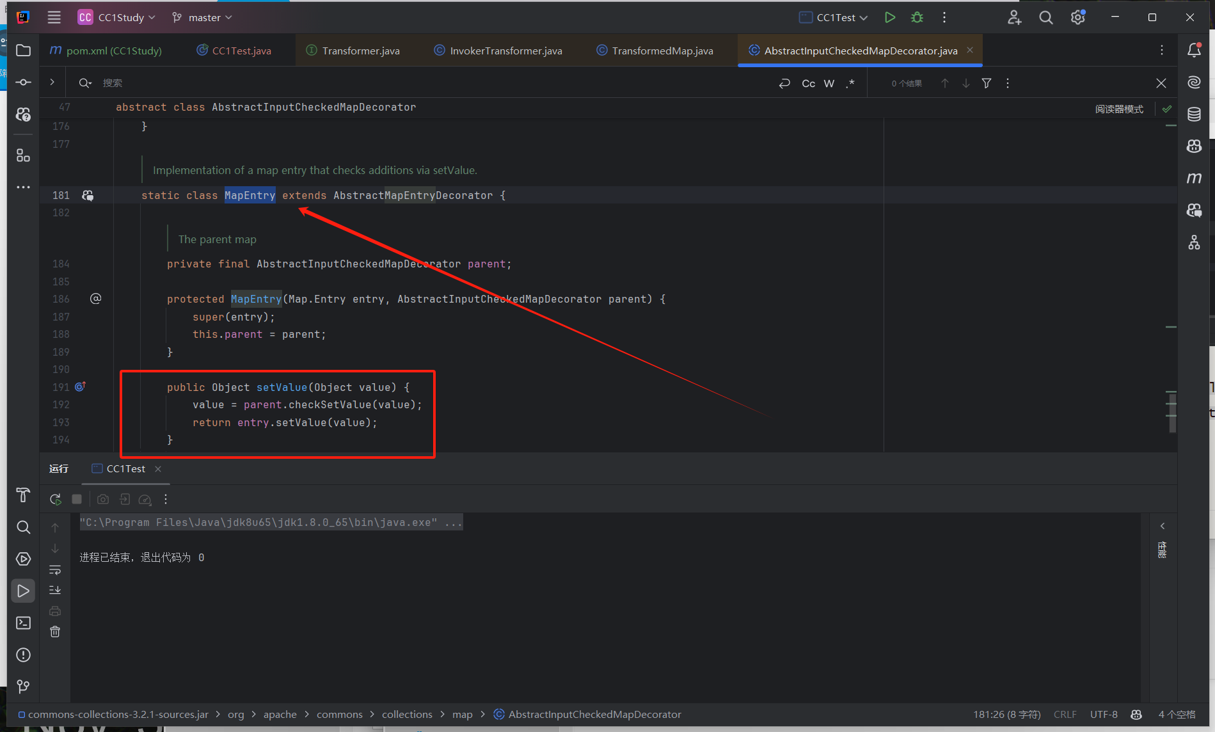Toggle reader mode (阅读器模式)
The image size is (1215, 732).
[x=1119, y=109]
